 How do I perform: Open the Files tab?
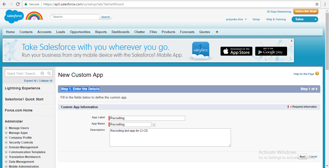click(x=153, y=32)
